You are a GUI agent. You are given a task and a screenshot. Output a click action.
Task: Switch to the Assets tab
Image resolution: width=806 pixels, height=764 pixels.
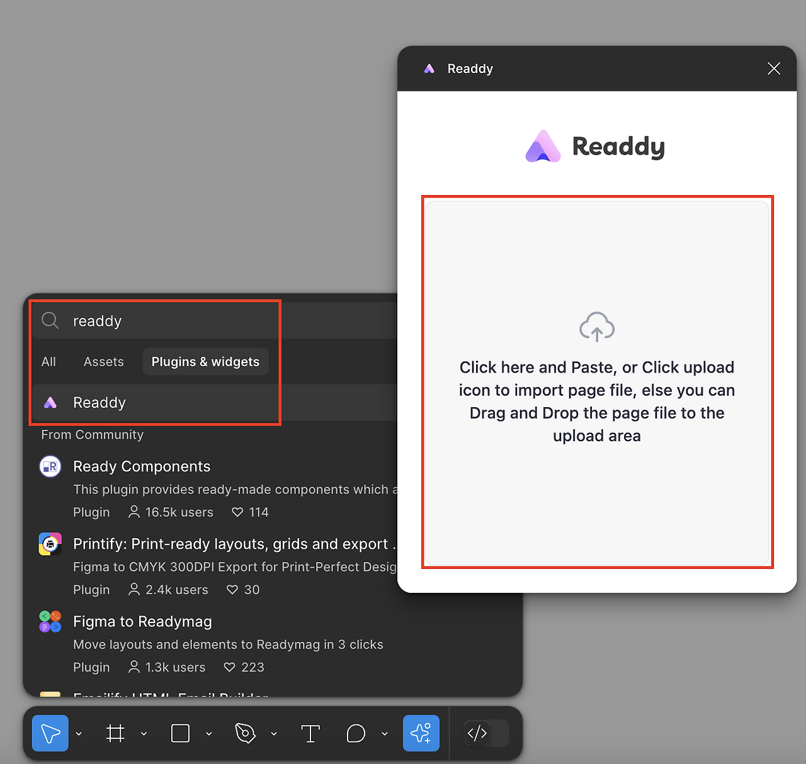click(x=104, y=362)
